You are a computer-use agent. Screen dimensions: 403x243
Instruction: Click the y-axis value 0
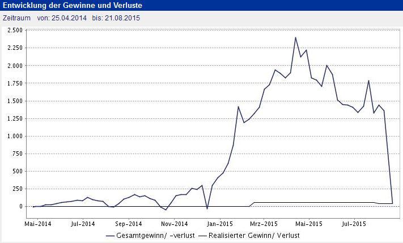[21, 207]
